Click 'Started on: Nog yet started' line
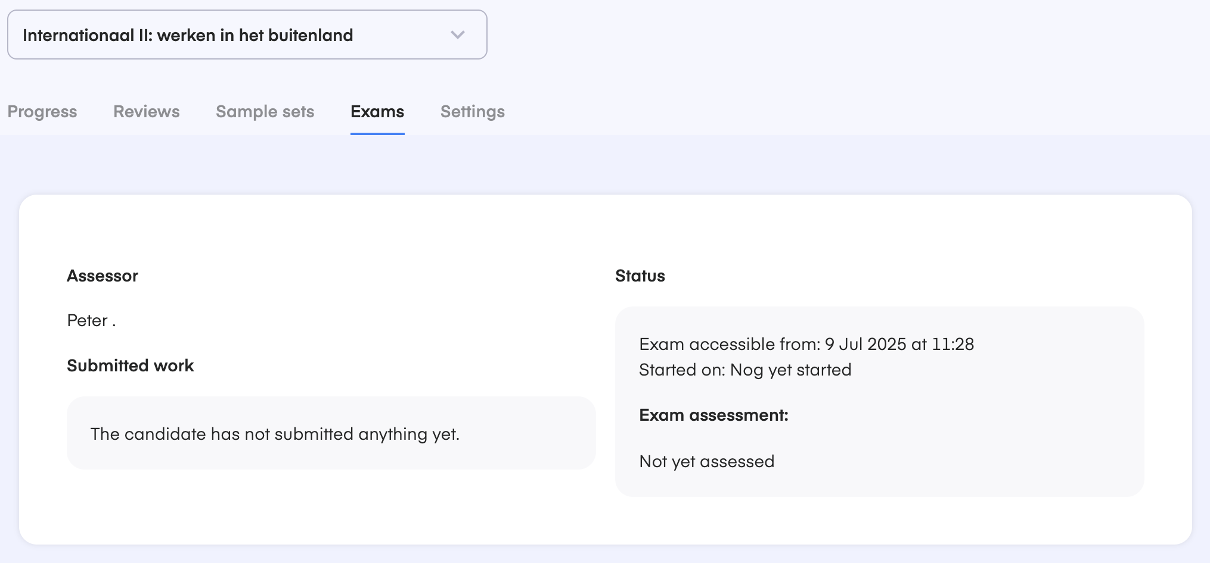Screen dimensions: 1210x563 [x=745, y=370]
